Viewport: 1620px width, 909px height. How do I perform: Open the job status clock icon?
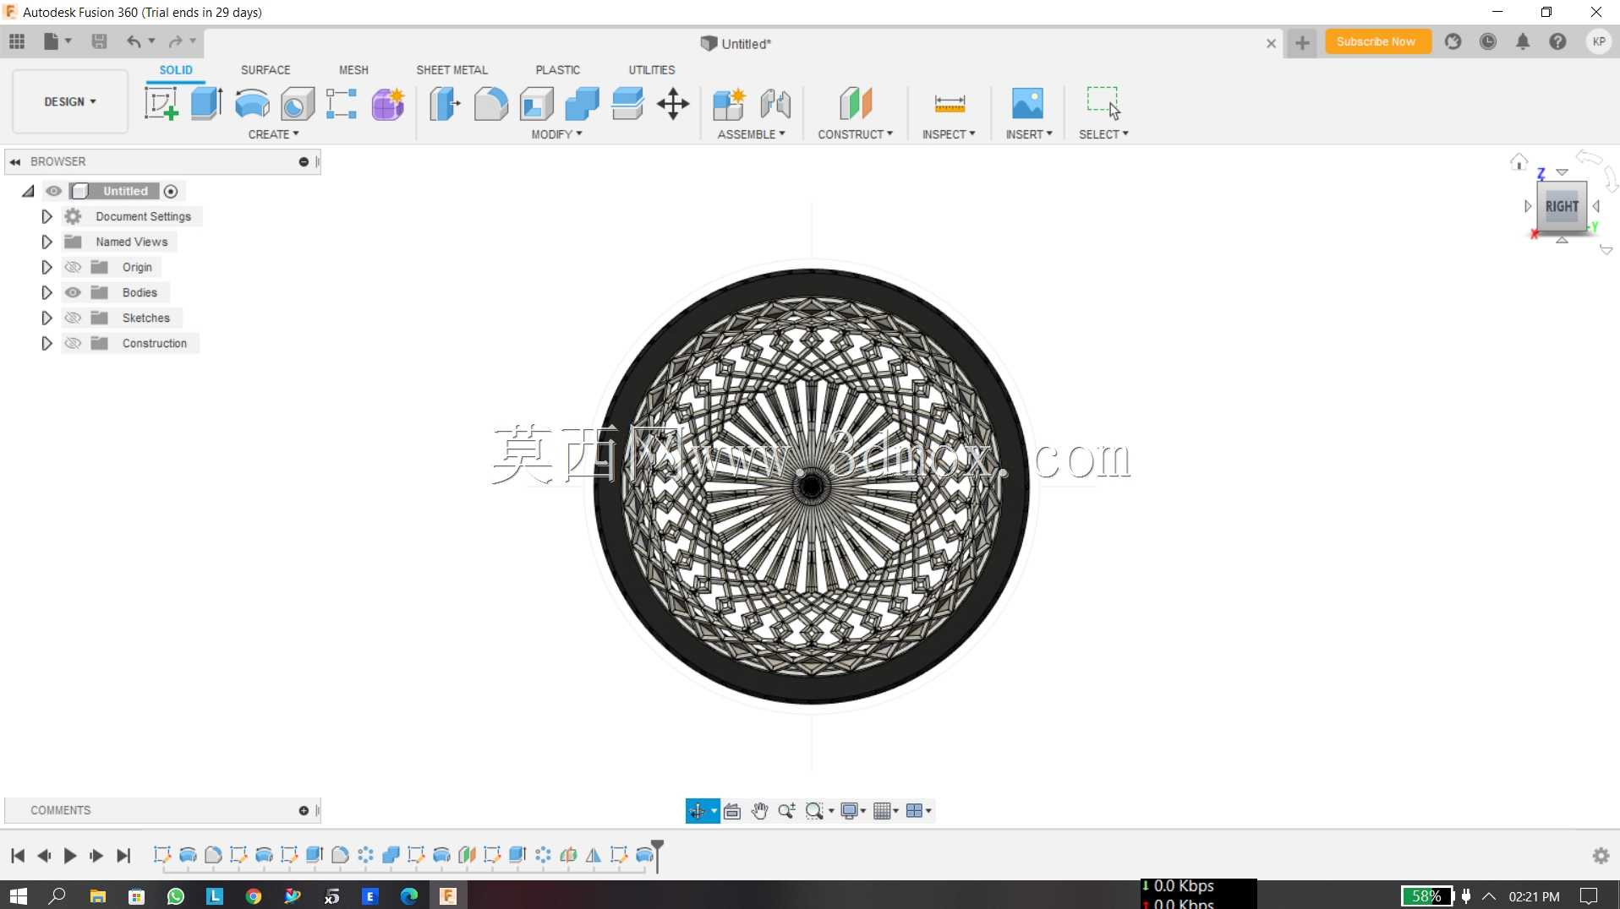pyautogui.click(x=1488, y=41)
